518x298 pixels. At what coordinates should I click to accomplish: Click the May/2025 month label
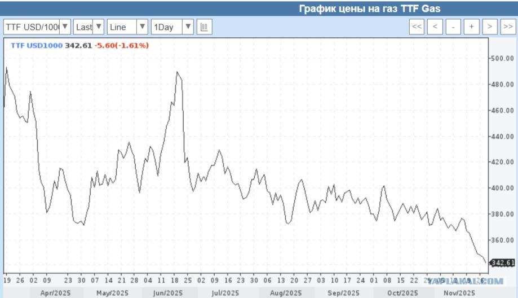point(112,293)
